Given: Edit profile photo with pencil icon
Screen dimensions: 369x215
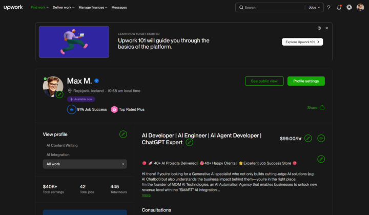Looking at the screenshot, I should 60,94.
